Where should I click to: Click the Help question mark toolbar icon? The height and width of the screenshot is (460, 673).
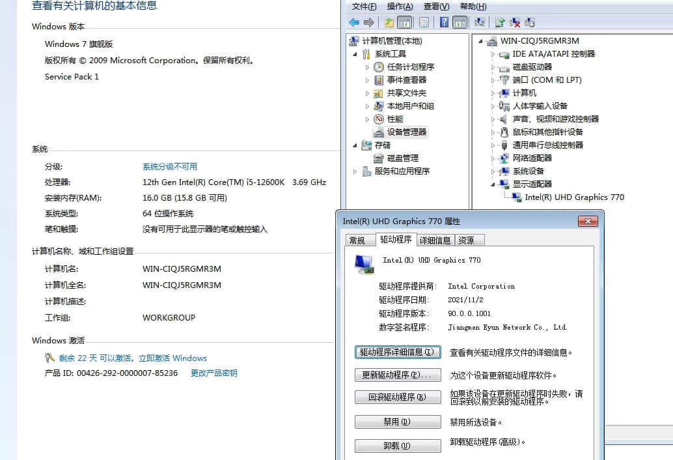point(445,22)
